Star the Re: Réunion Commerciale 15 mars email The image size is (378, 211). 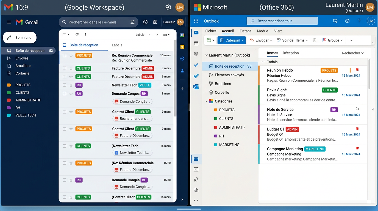pyautogui.click(x=71, y=55)
